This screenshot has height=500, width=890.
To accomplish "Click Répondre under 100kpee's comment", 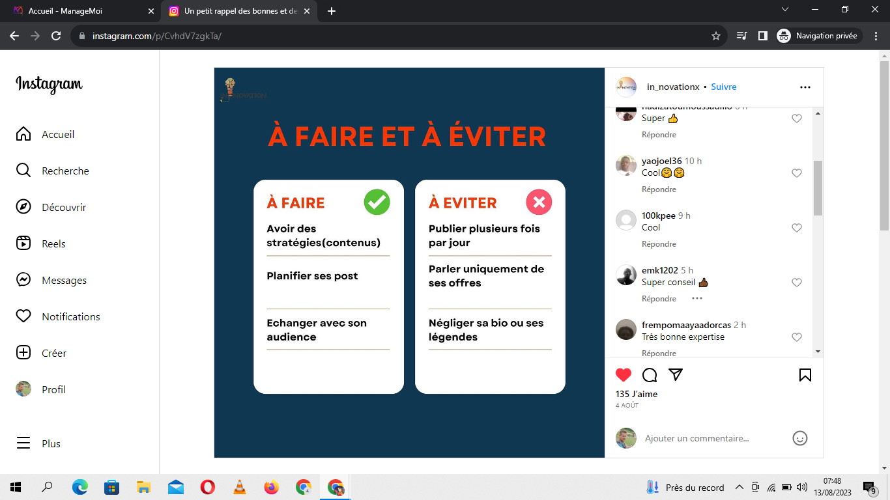I will point(659,244).
